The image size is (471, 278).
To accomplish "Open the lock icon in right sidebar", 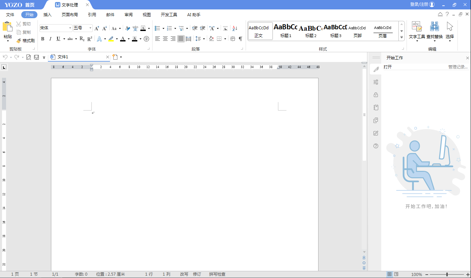I will pyautogui.click(x=376, y=95).
